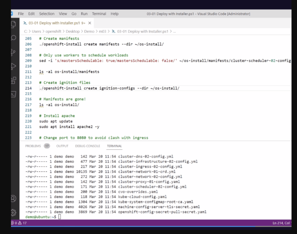Open the PowerShell terminal icon in activity bar
The width and height of the screenshot is (297, 234).
pos(13,94)
